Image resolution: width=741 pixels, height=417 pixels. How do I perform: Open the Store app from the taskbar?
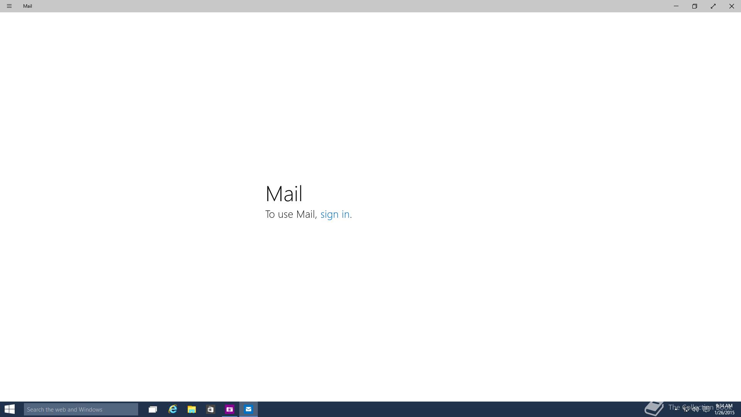click(211, 409)
